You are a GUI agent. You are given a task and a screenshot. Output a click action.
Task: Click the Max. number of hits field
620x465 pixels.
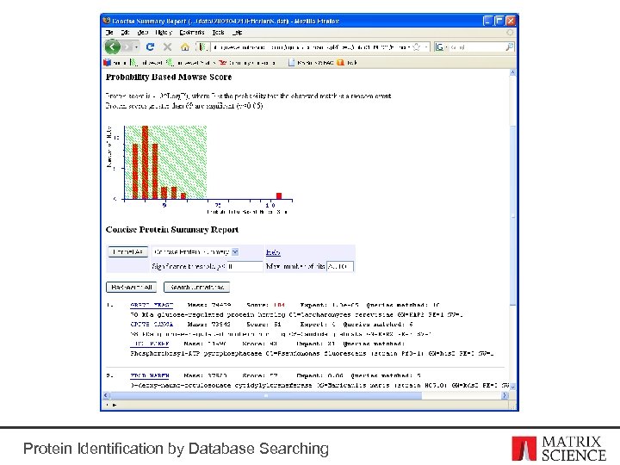click(340, 266)
